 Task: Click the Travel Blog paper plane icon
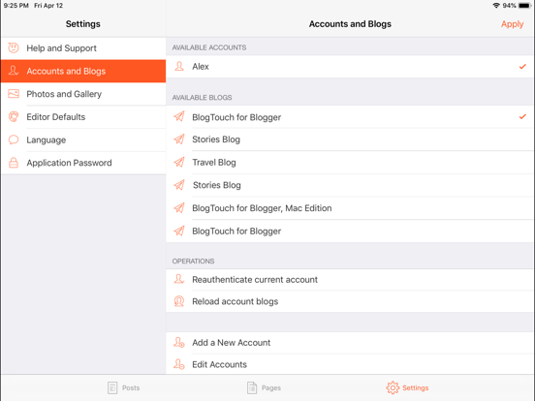(x=179, y=162)
